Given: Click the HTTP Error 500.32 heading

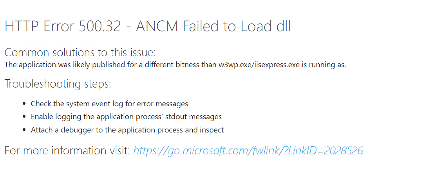Looking at the screenshot, I should pyautogui.click(x=148, y=26).
